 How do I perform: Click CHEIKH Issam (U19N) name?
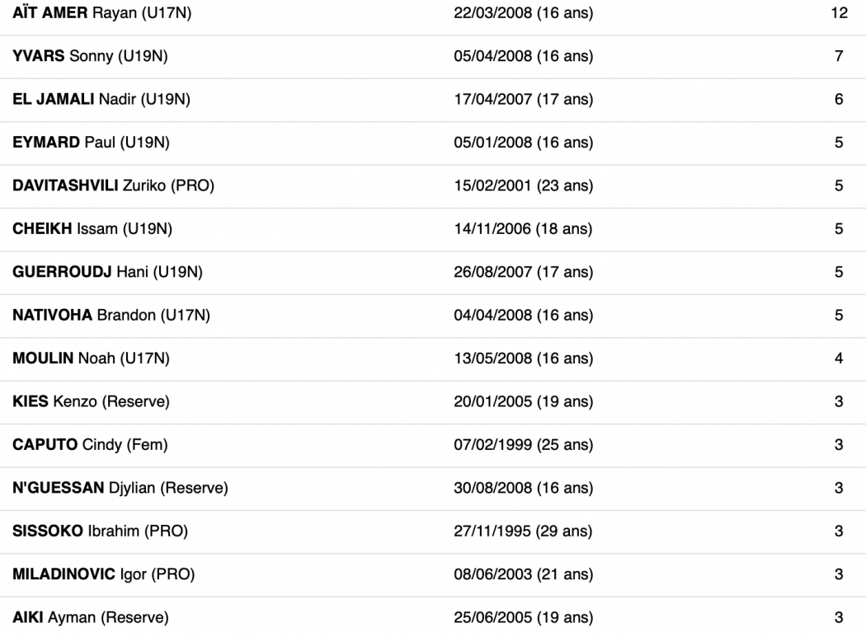click(92, 228)
